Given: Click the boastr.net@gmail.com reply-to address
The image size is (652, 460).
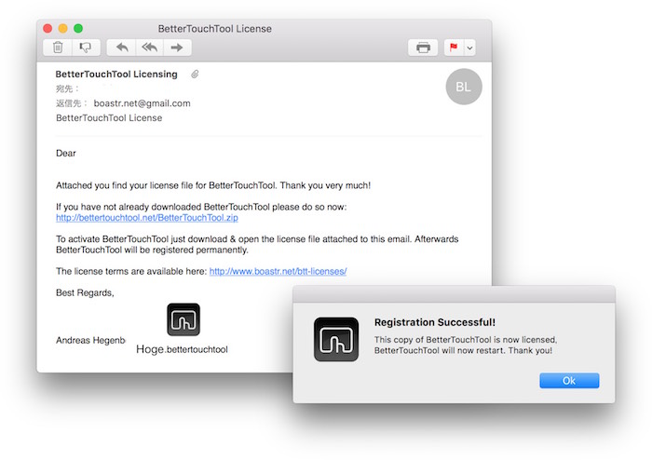Looking at the screenshot, I should pyautogui.click(x=142, y=103).
